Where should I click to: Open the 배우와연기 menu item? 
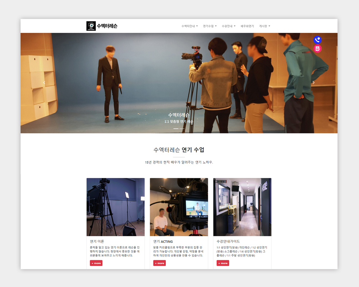(247, 26)
